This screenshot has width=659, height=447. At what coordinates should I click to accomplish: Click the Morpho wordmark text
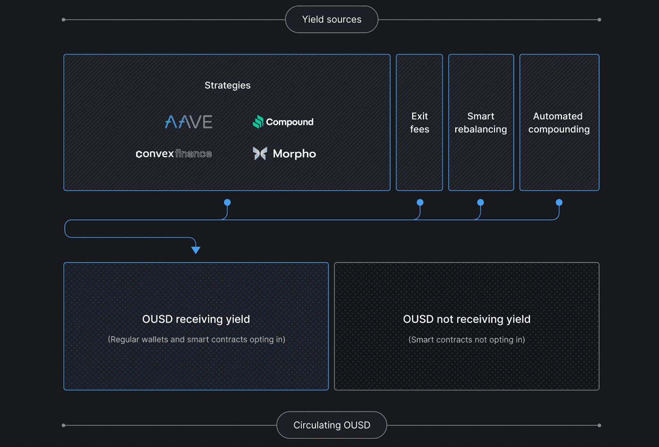(x=294, y=154)
